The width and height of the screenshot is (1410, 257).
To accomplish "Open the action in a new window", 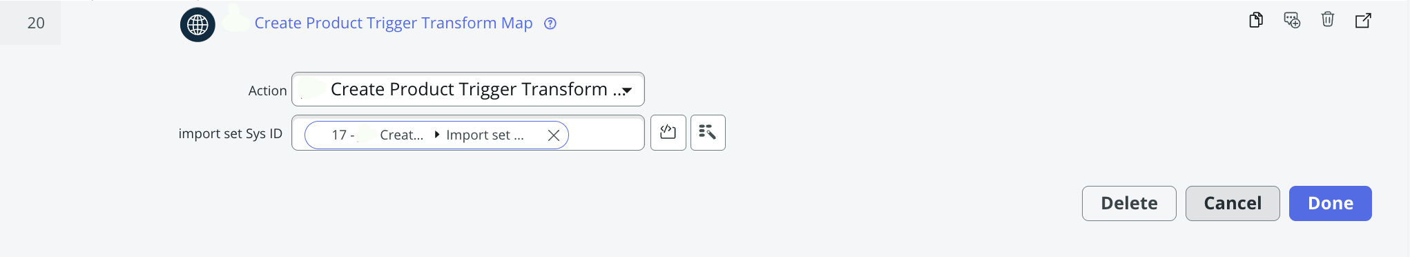I will pyautogui.click(x=1363, y=20).
